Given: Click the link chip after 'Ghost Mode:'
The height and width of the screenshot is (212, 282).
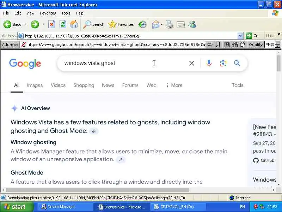Looking at the screenshot, I should pyautogui.click(x=94, y=131).
